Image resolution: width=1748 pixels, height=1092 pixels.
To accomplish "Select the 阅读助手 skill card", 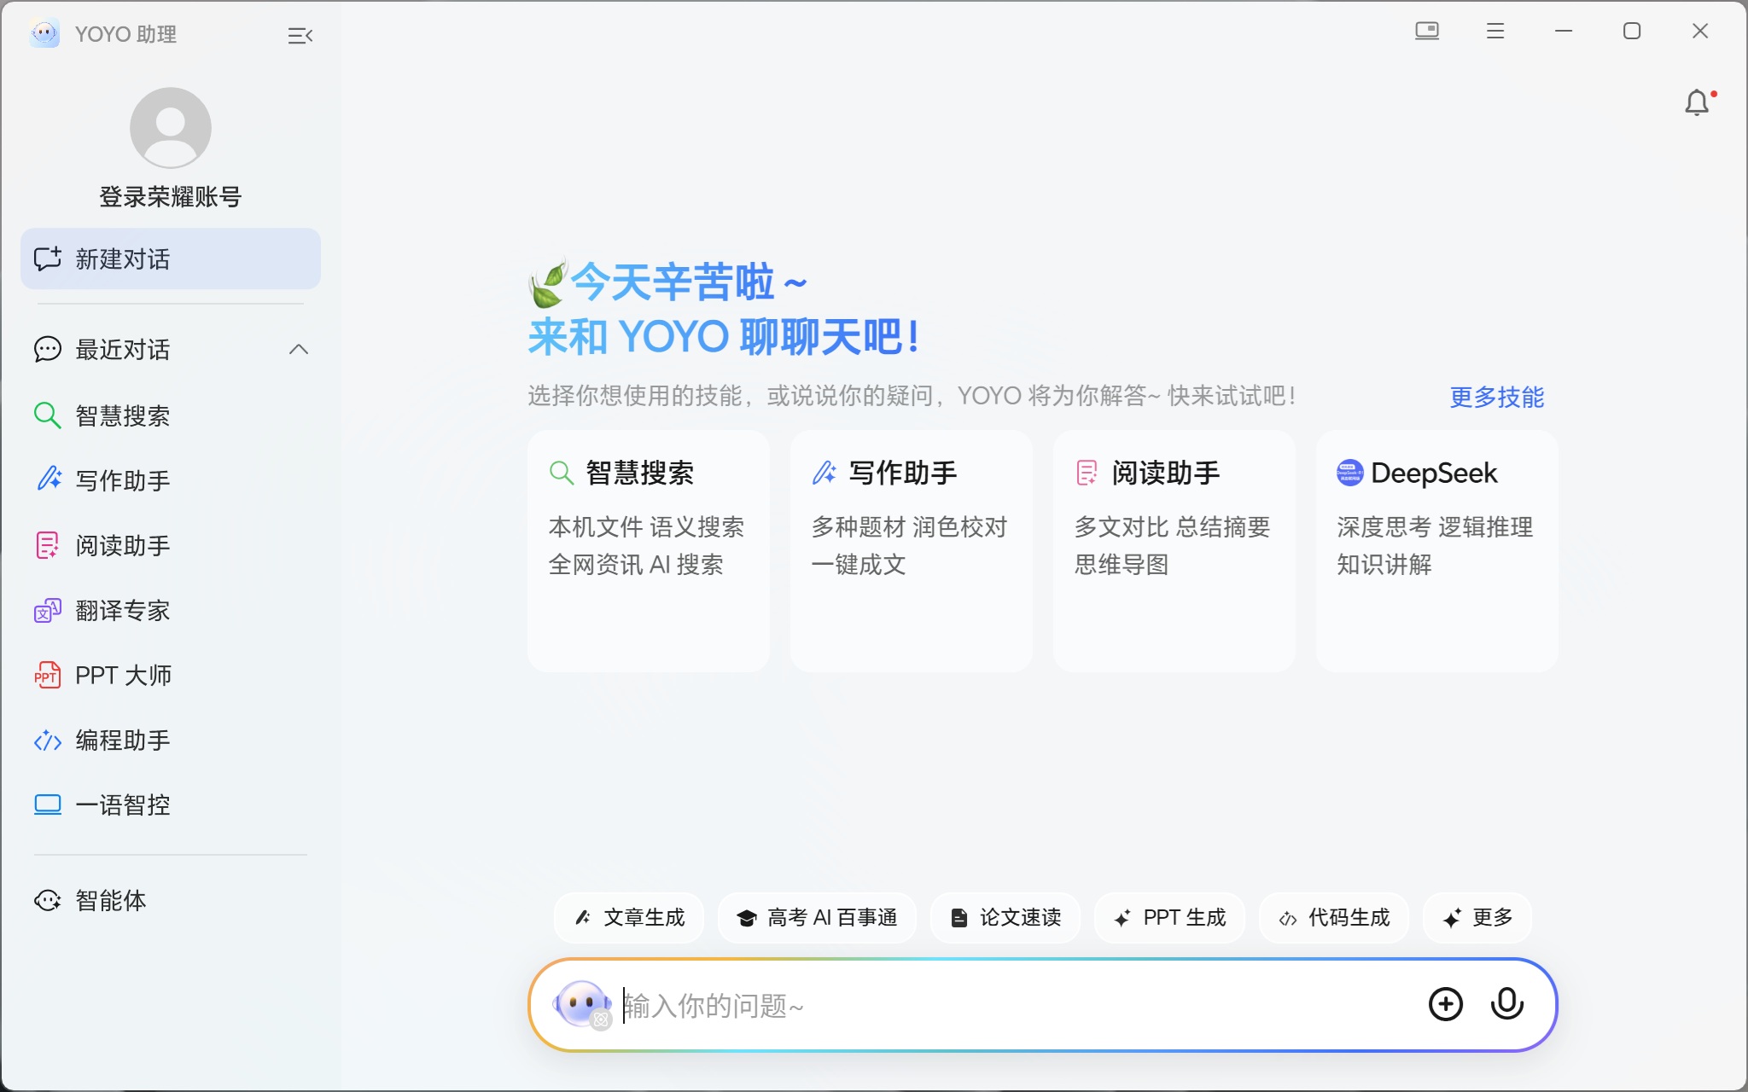I will tap(1174, 550).
